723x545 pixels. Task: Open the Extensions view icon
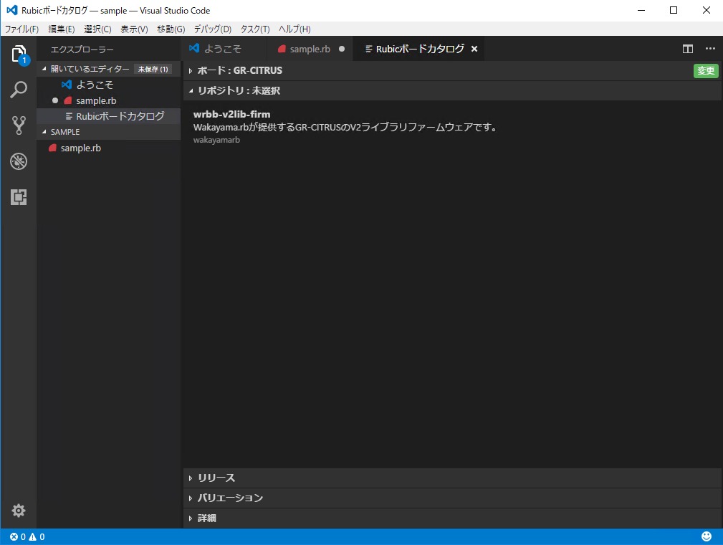[19, 197]
